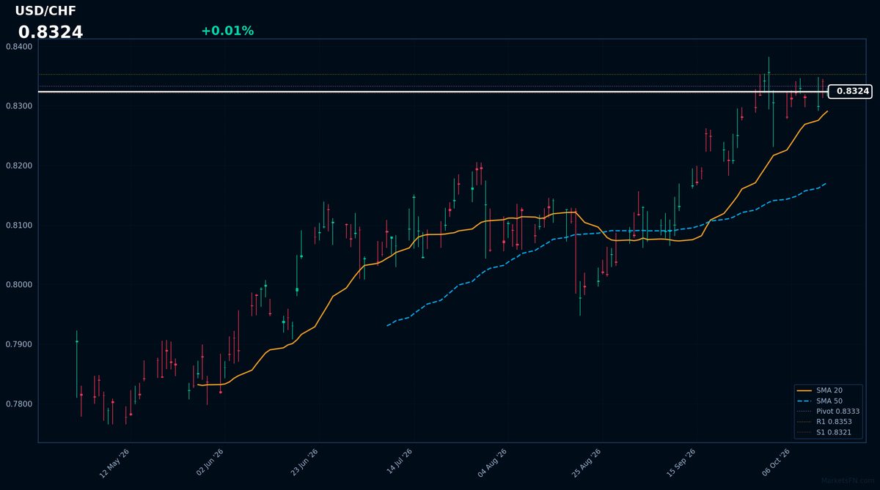
Task: Click the 15 Sep '26 date label
Action: point(681,463)
